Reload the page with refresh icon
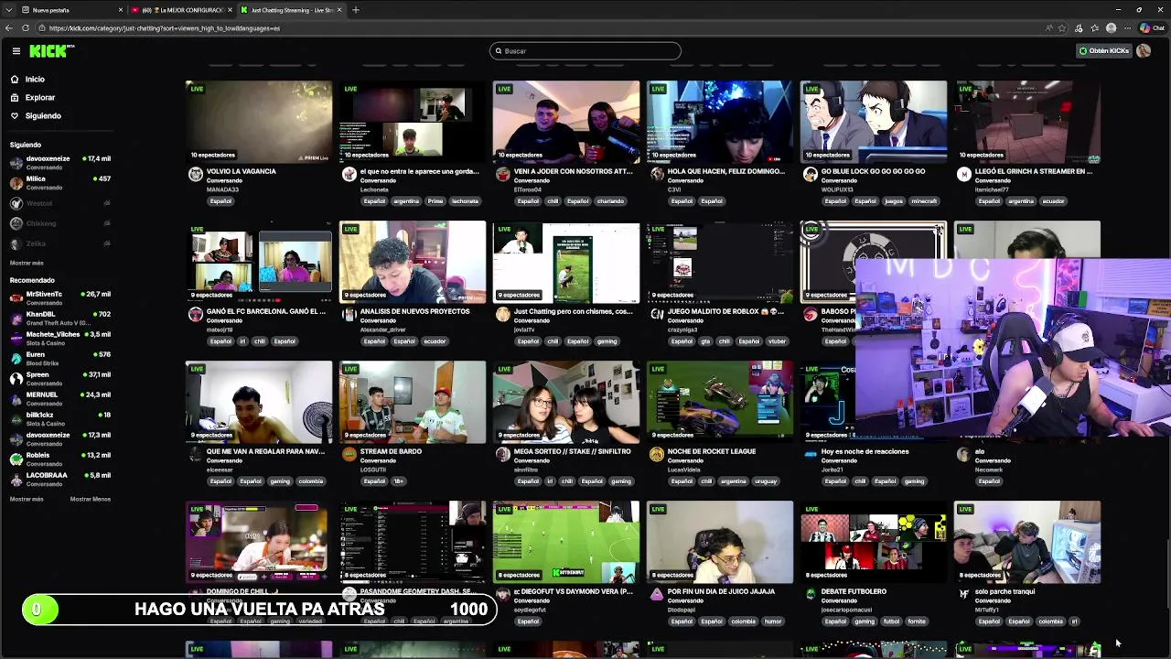 click(x=26, y=28)
